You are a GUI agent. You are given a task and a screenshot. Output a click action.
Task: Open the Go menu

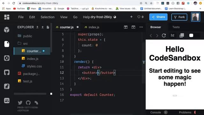75,17
